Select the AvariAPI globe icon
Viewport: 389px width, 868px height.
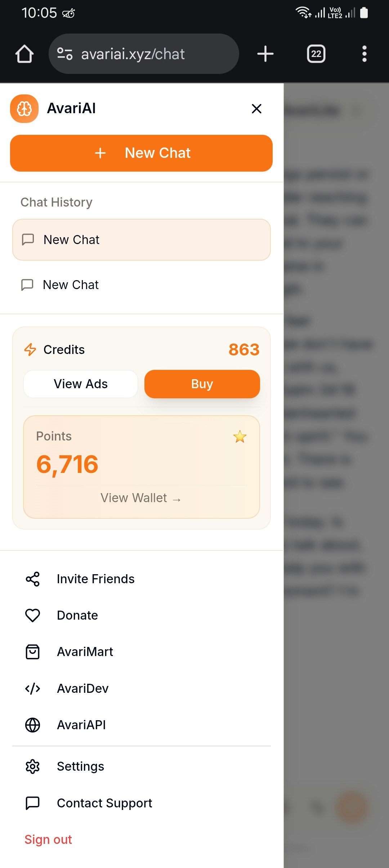tap(32, 725)
